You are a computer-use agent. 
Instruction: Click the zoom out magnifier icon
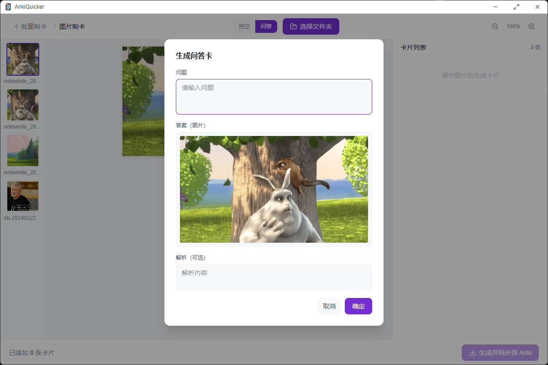pyautogui.click(x=495, y=26)
